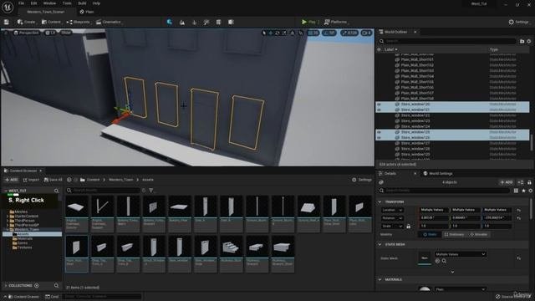
Task: Click the select object cursor icon in viewport
Action: point(264,33)
